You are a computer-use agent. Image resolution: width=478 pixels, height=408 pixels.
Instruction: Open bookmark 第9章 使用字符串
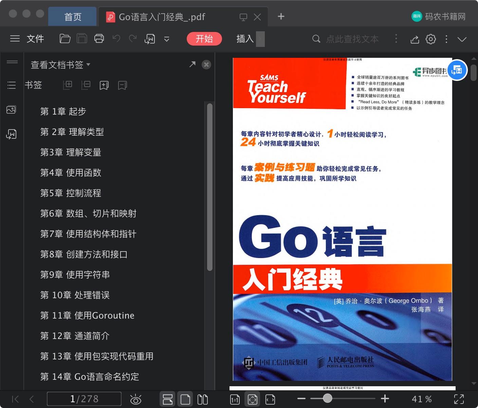click(x=75, y=275)
